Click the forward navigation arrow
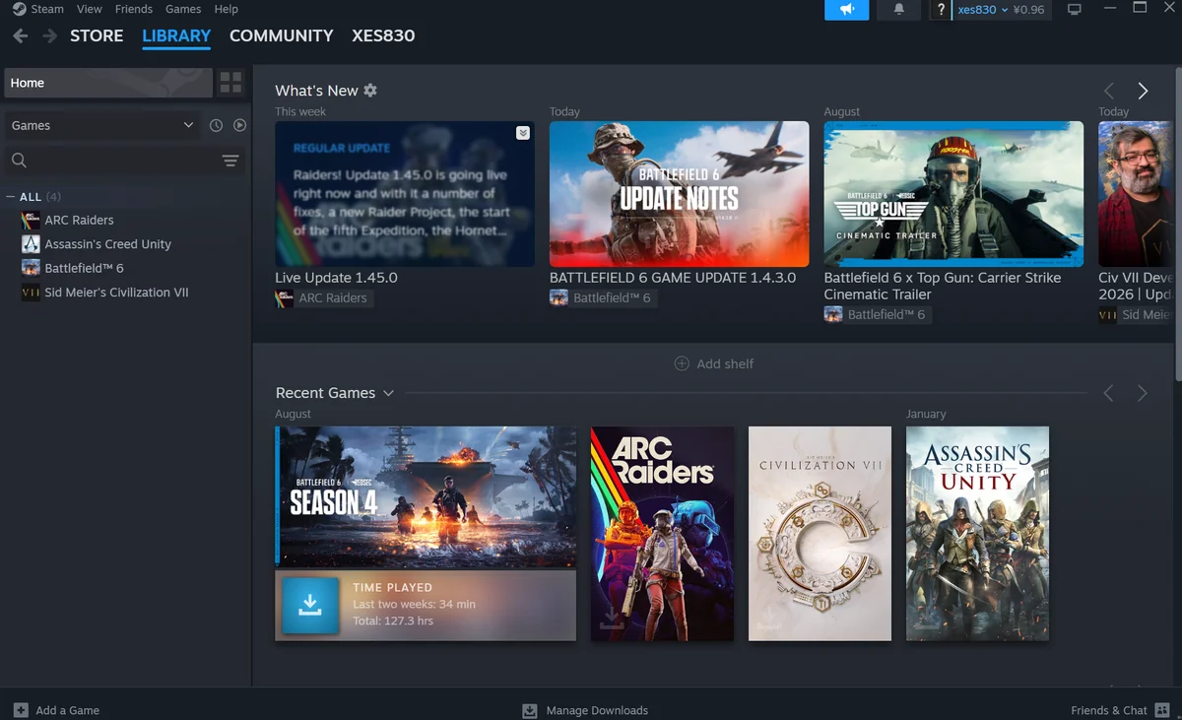Viewport: 1182px width, 720px height. [49, 36]
